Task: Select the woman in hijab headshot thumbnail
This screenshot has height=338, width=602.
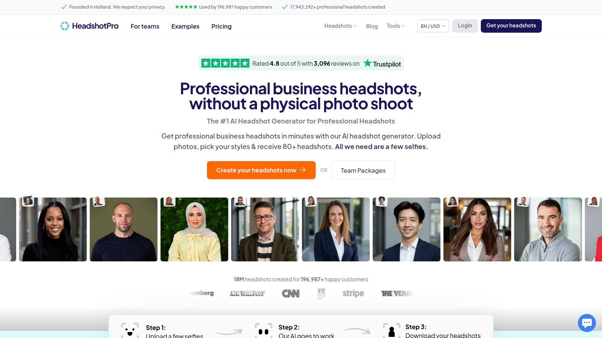Action: (x=194, y=229)
